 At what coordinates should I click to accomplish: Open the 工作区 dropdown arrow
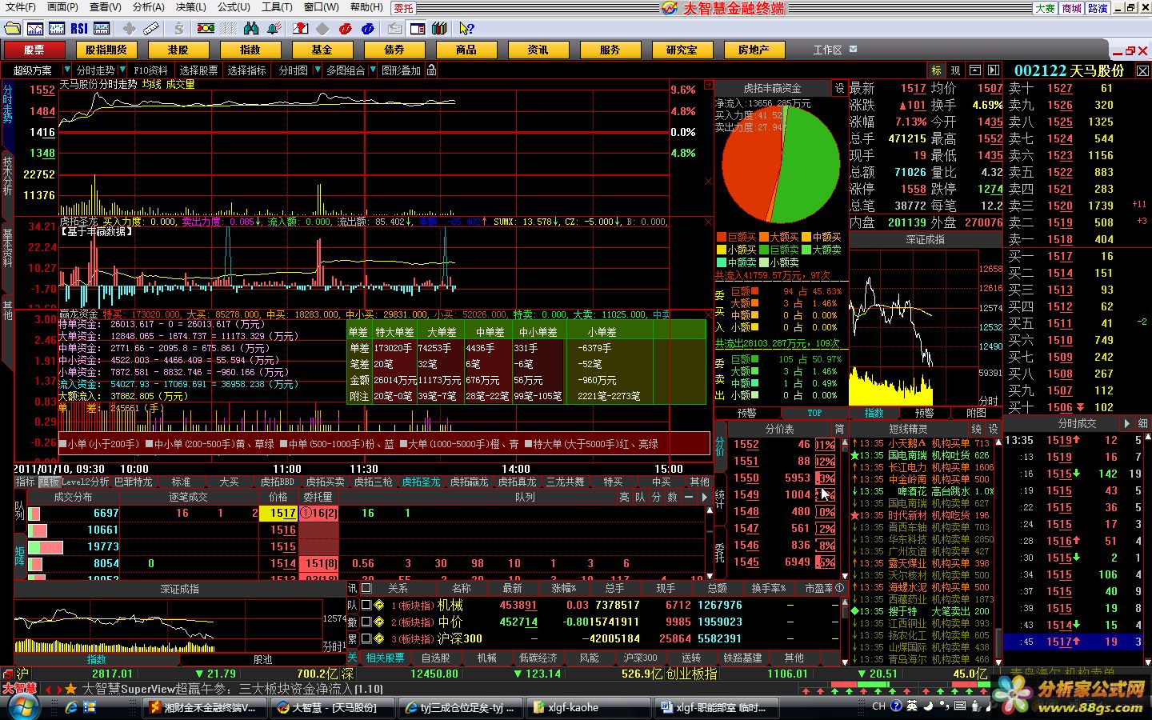point(853,49)
